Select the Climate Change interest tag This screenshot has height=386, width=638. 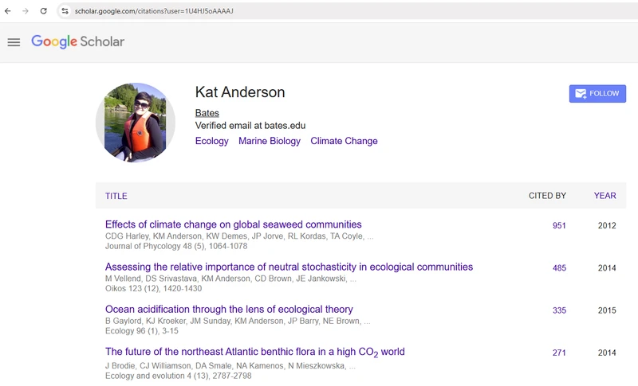point(344,141)
